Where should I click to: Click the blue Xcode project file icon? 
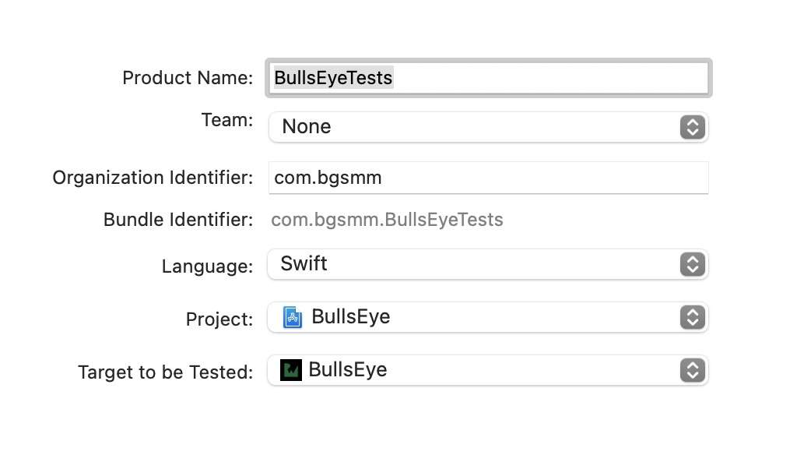[293, 317]
